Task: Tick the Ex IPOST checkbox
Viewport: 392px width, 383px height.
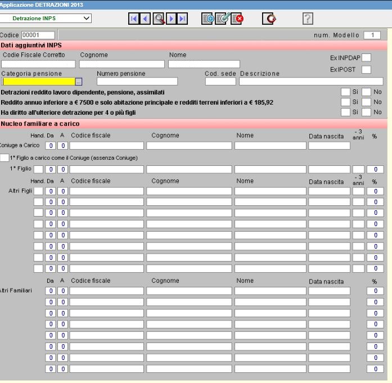Action: click(x=366, y=70)
